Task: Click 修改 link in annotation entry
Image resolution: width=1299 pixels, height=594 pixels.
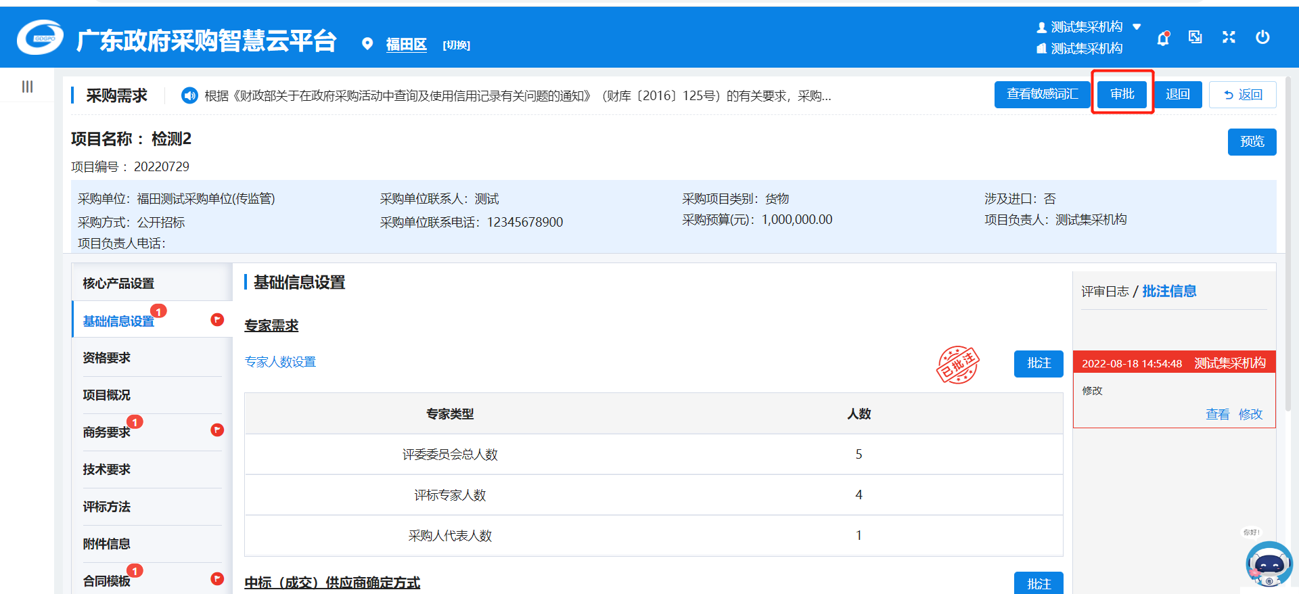Action: tap(1250, 414)
